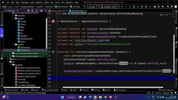Open Gradle side panel

coord(176,45)
